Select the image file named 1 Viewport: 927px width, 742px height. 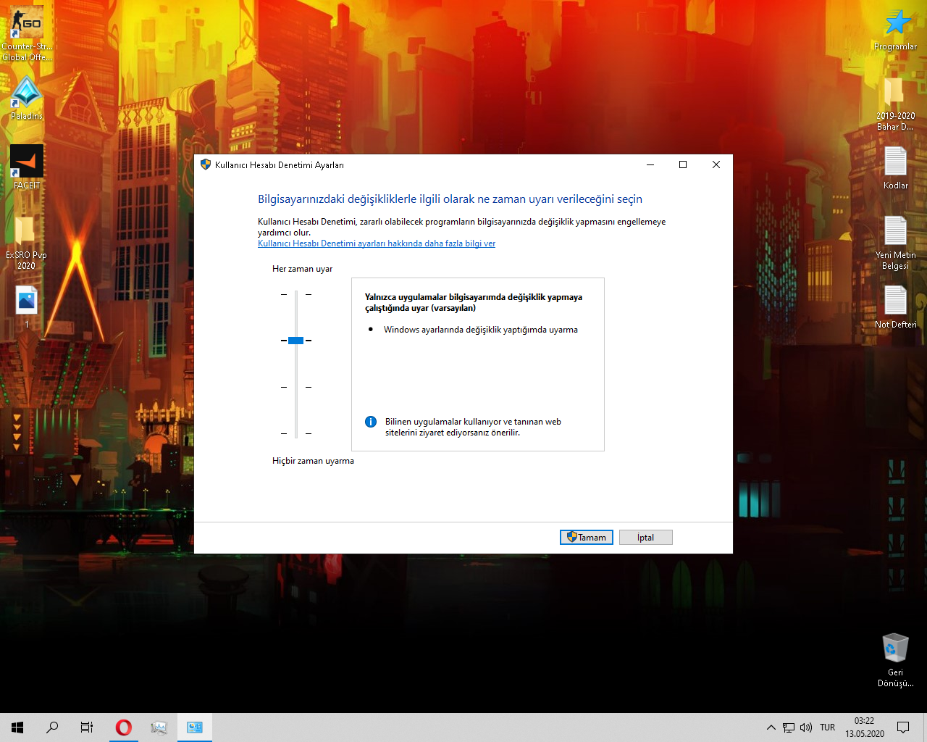click(x=27, y=307)
